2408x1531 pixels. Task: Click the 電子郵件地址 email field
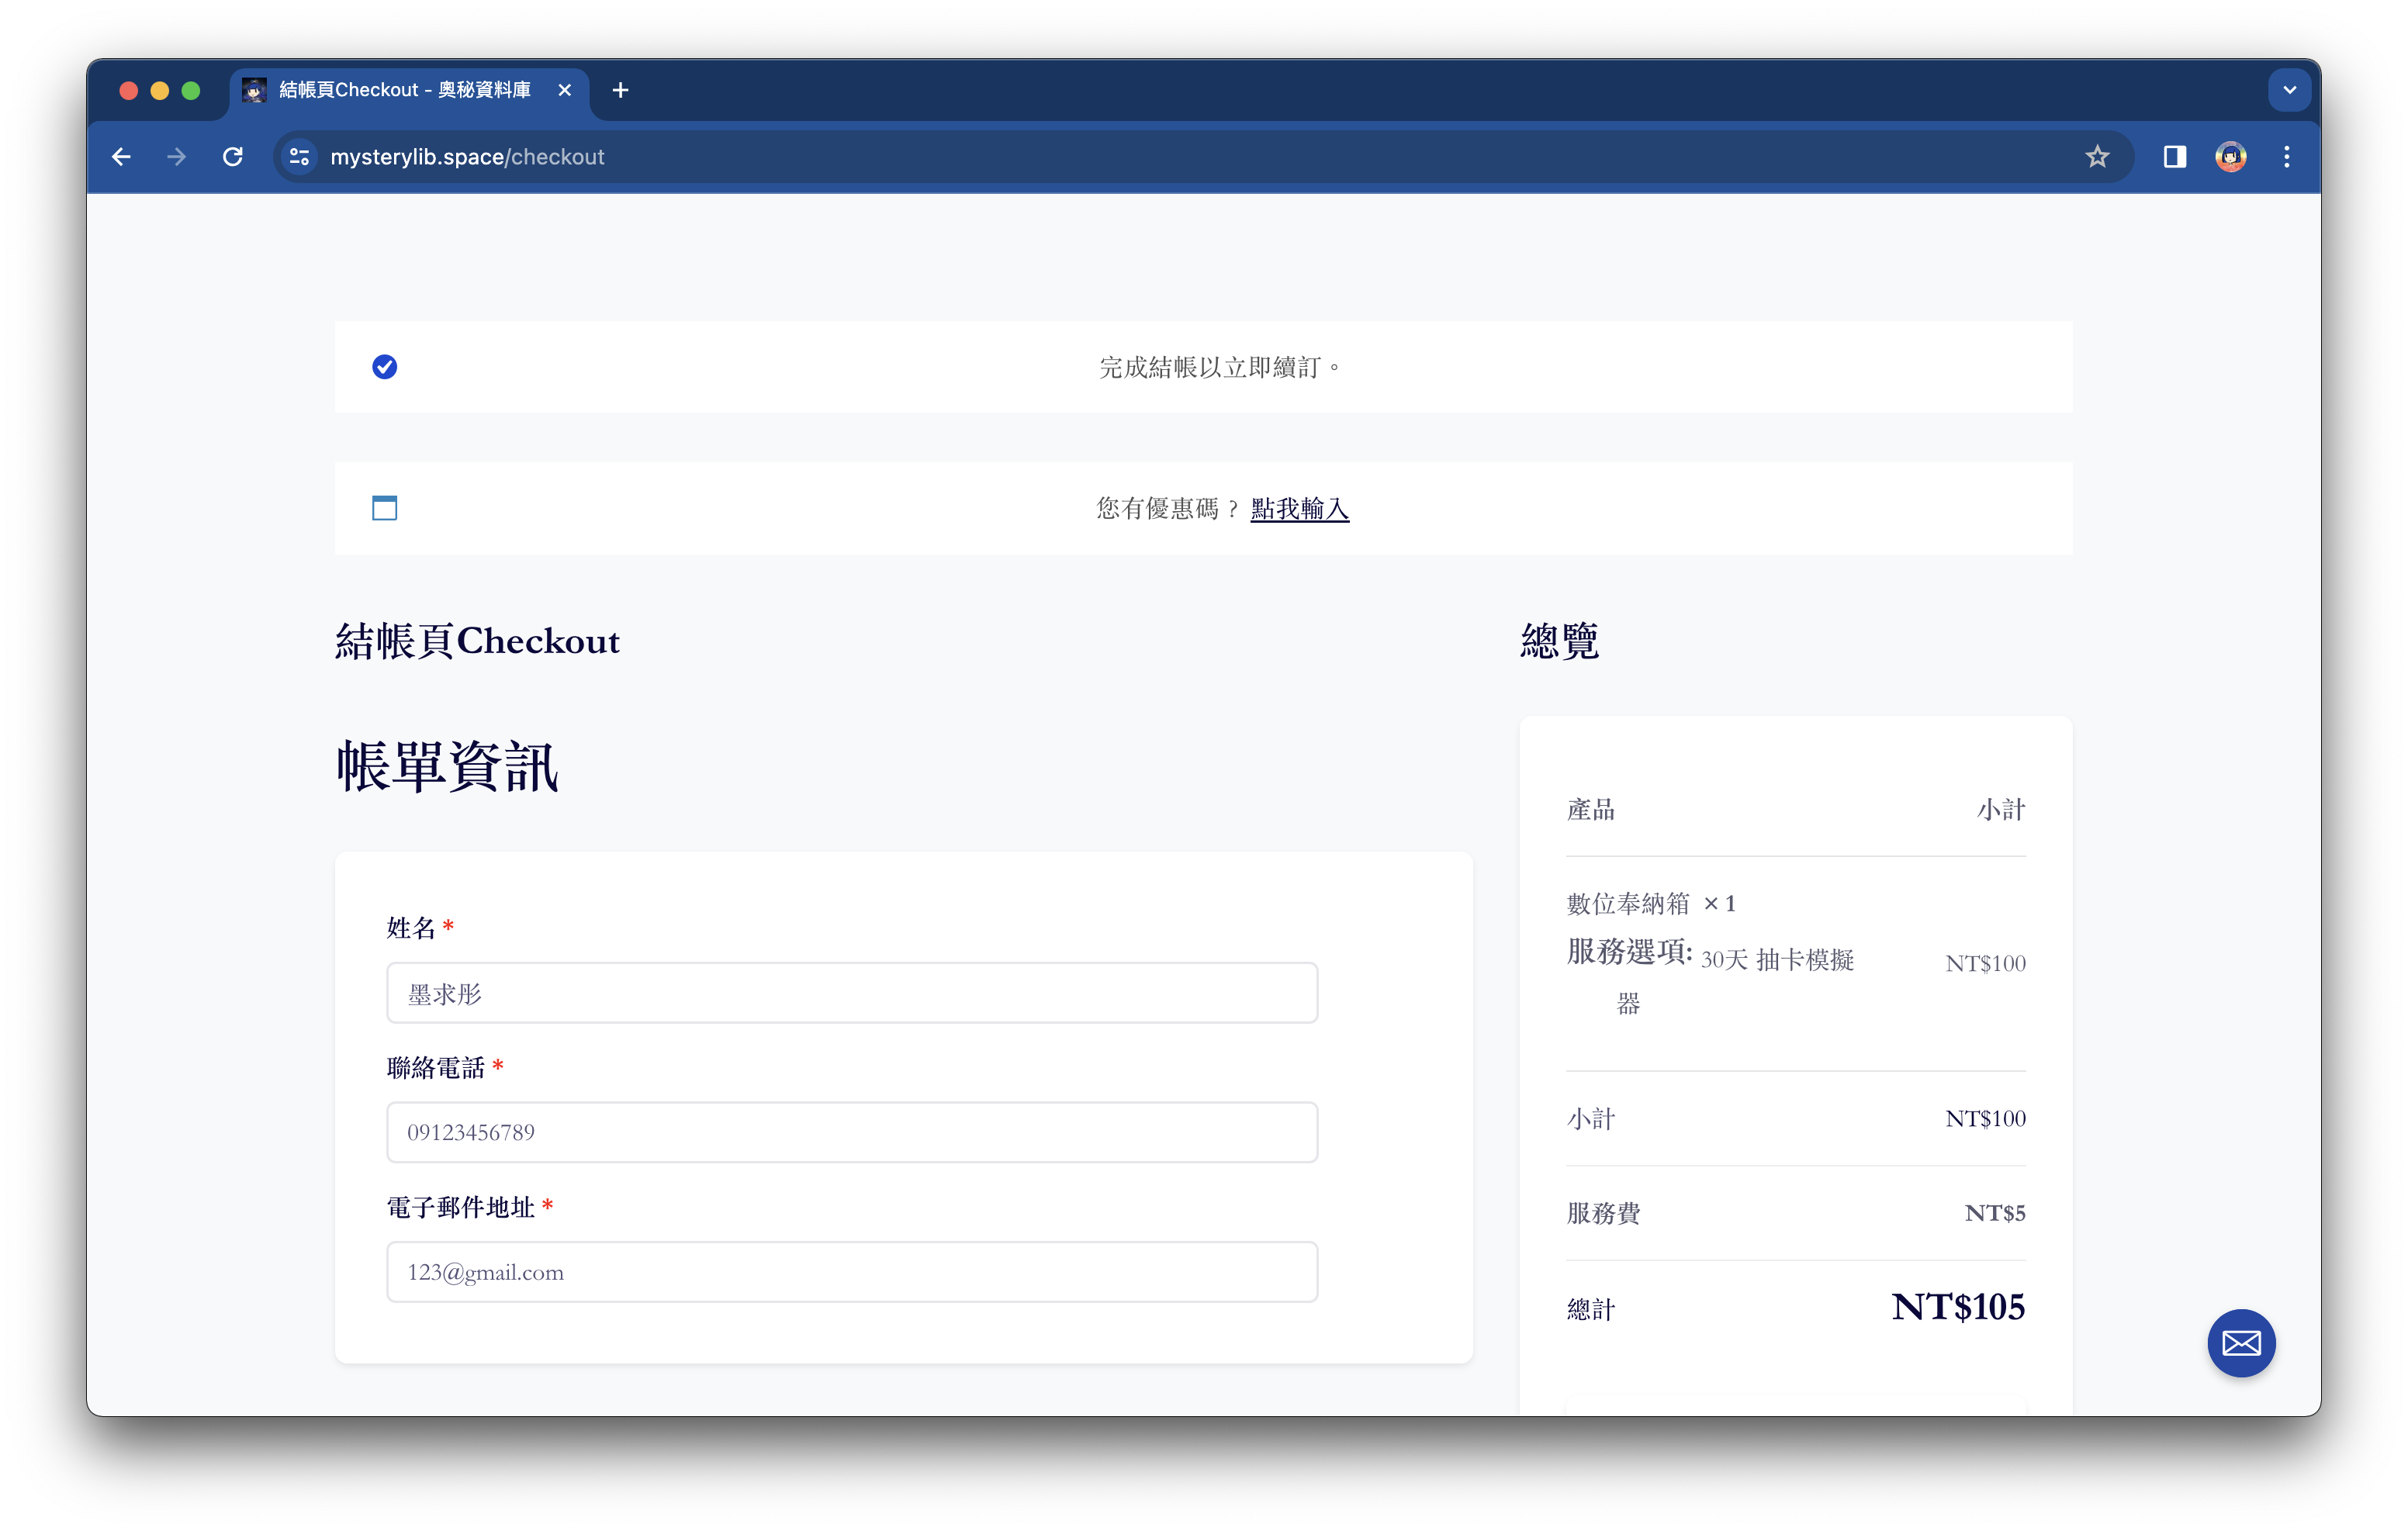(851, 1272)
